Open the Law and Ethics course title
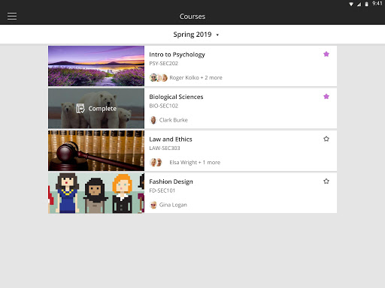Image resolution: width=385 pixels, height=288 pixels. point(171,139)
